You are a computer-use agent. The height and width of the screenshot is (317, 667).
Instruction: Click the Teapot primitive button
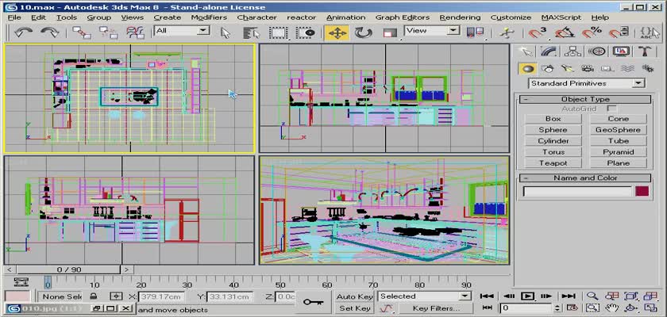553,162
